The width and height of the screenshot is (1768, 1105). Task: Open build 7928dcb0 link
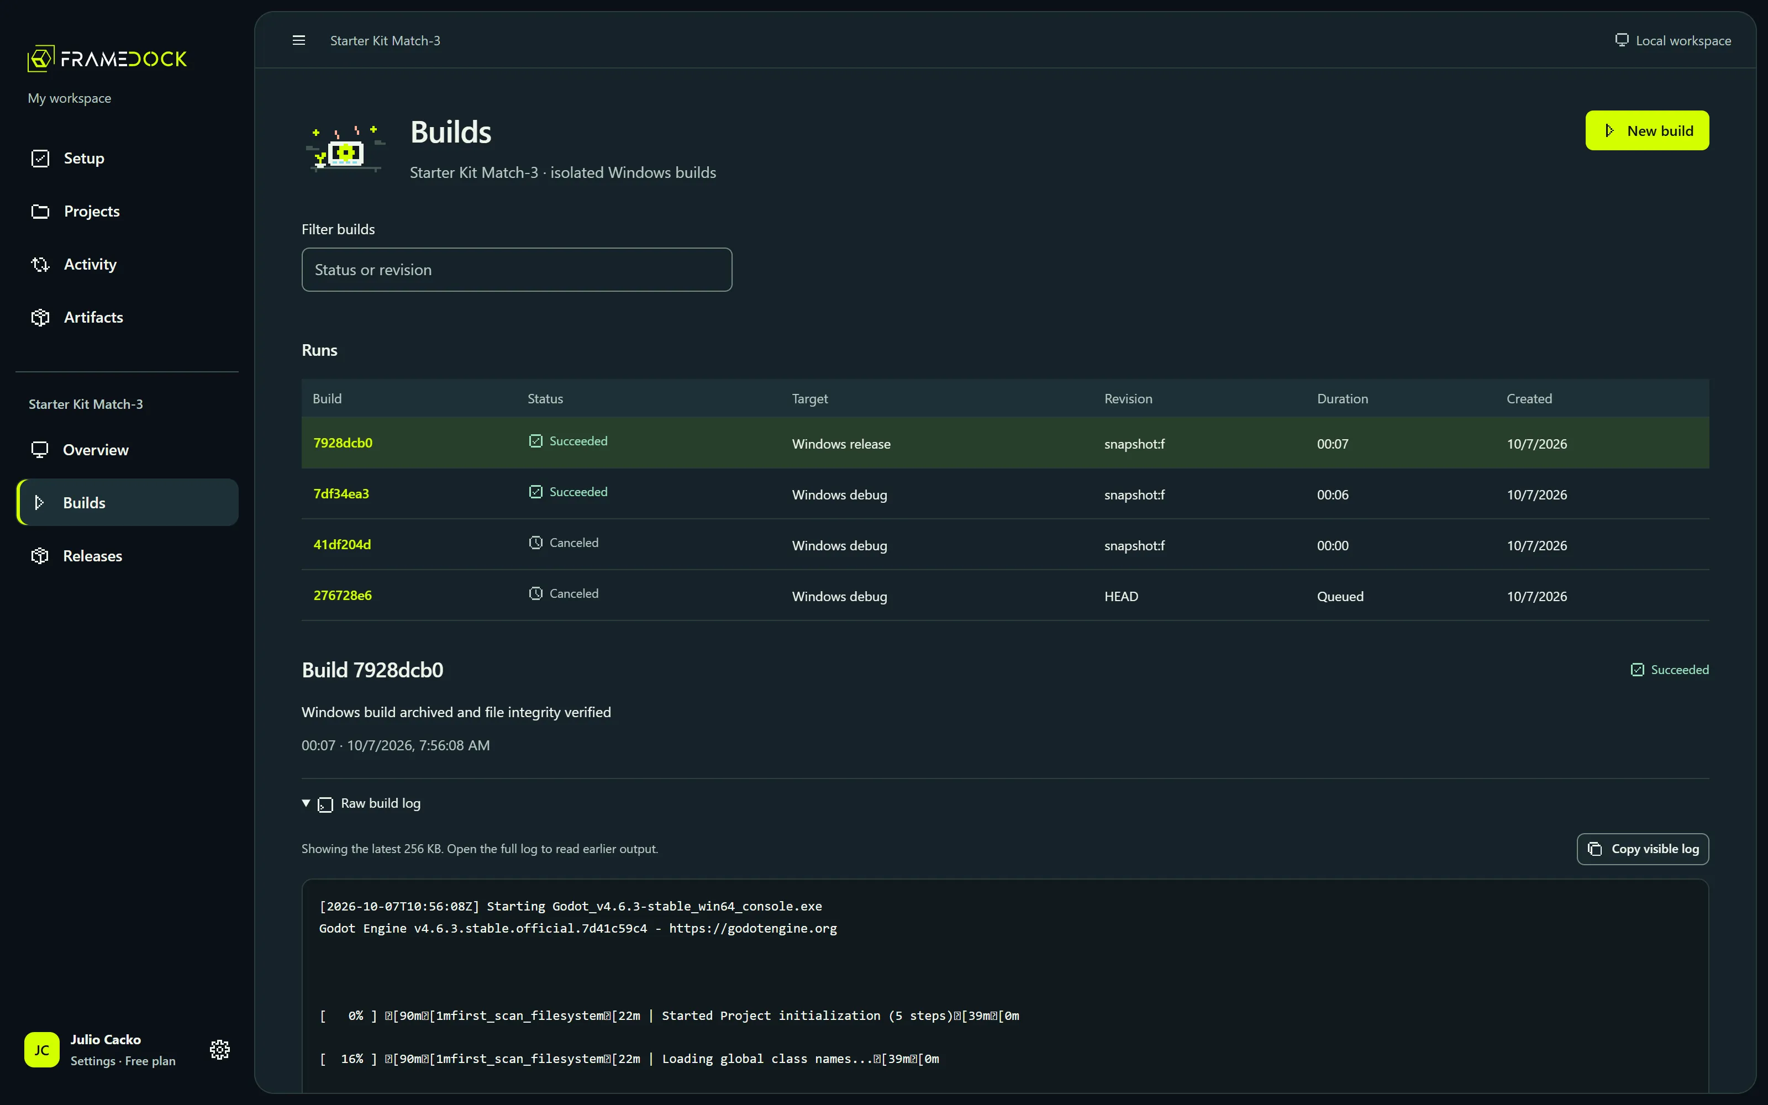(x=343, y=443)
